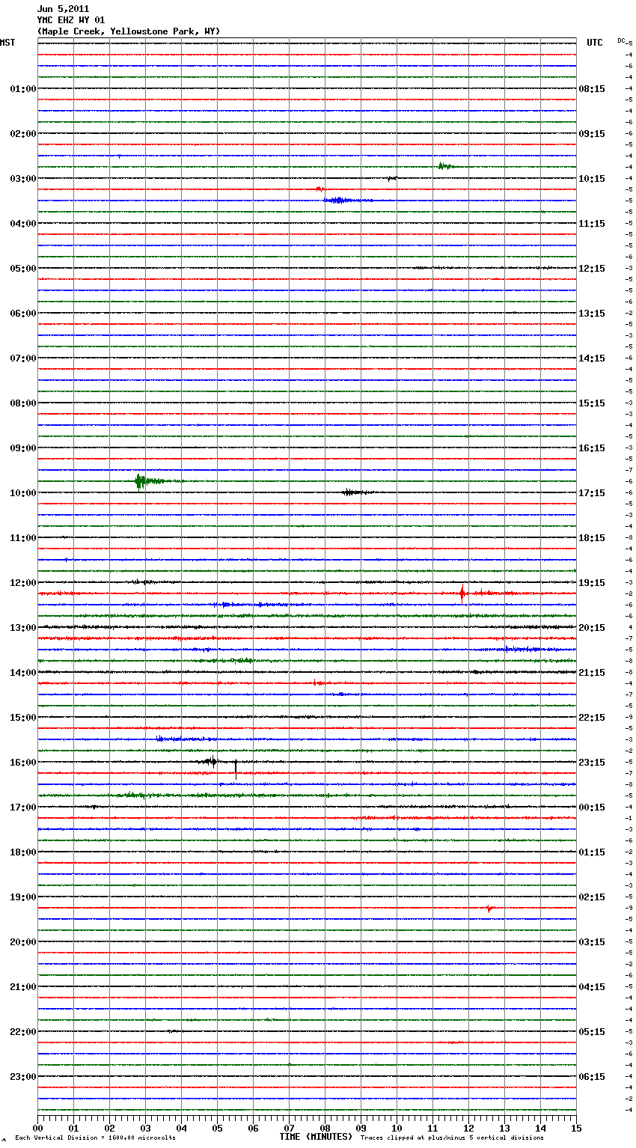Select the 12:00 MST time label
The height and width of the screenshot is (1148, 636).
click(23, 583)
